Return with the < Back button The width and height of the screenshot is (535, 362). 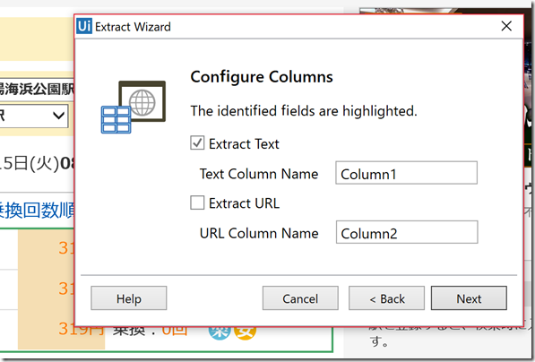click(x=386, y=298)
